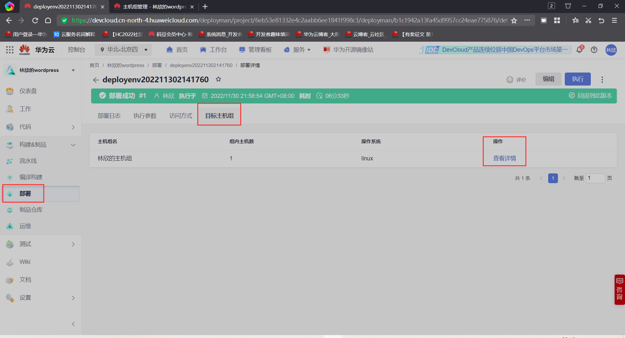Click the browser scissors screenshot icon
Image resolution: width=625 pixels, height=338 pixels.
(x=588, y=20)
